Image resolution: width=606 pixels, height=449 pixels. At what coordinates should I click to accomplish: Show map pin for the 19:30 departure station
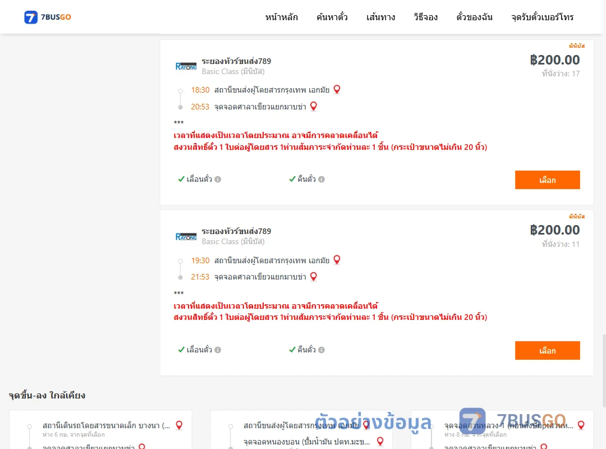pos(337,260)
